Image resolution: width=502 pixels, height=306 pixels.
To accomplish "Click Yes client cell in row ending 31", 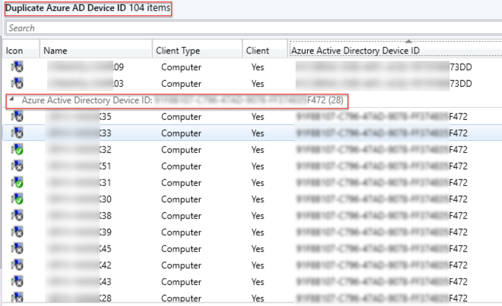I will point(258,183).
